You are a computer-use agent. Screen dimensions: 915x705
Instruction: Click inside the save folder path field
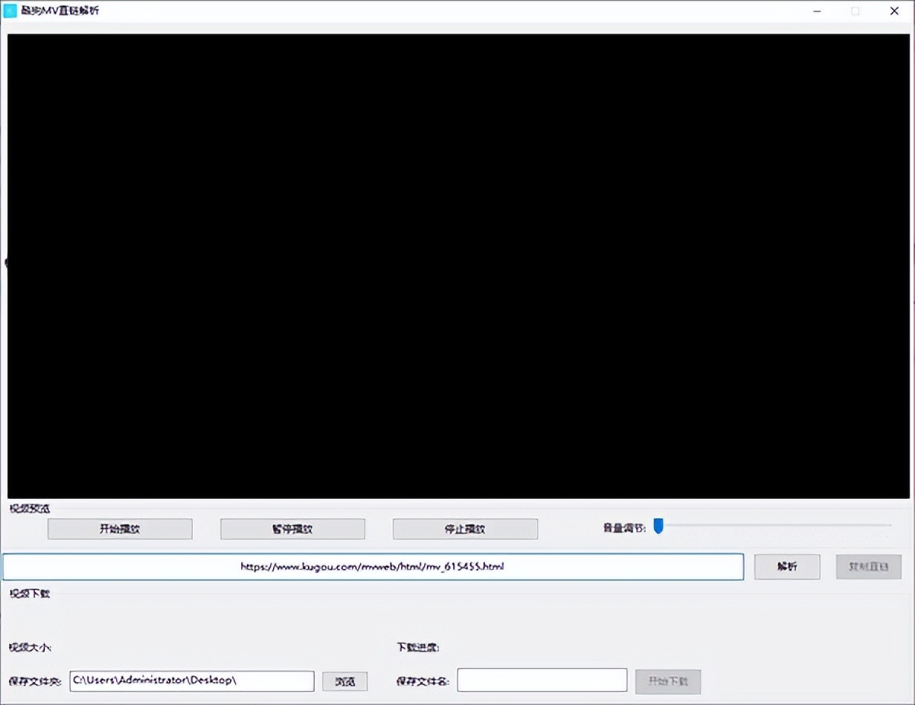[x=191, y=681]
